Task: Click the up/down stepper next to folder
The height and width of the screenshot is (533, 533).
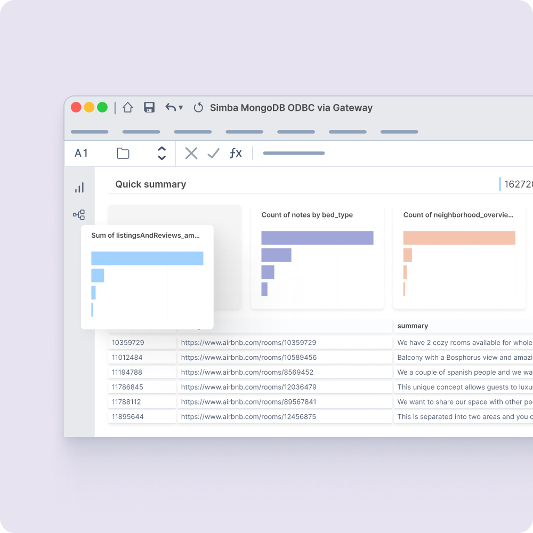Action: (162, 154)
